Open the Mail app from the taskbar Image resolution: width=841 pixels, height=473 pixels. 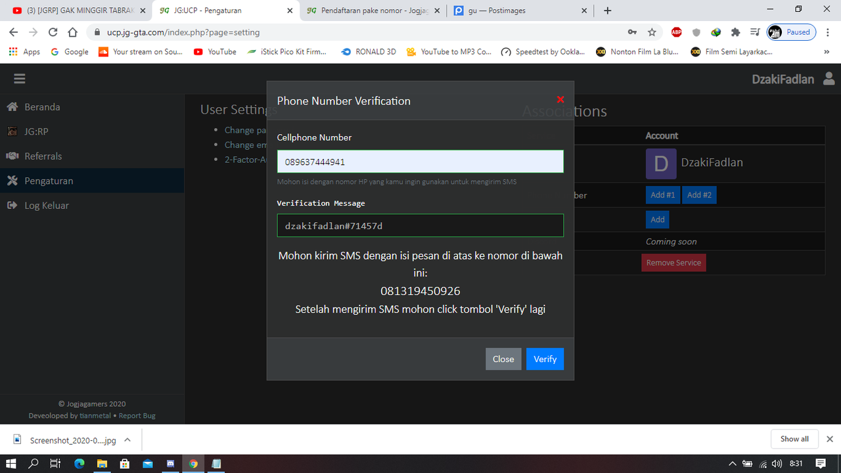(x=147, y=463)
